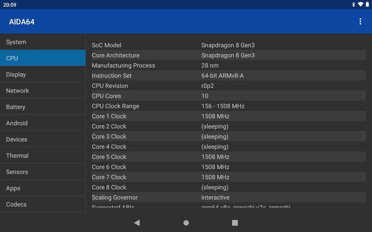This screenshot has width=372, height=232.
Task: Click Core 2 Clock sleeping status
Action: point(215,127)
